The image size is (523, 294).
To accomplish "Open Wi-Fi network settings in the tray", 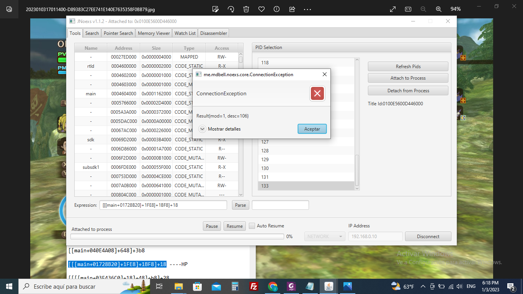I will (451, 286).
